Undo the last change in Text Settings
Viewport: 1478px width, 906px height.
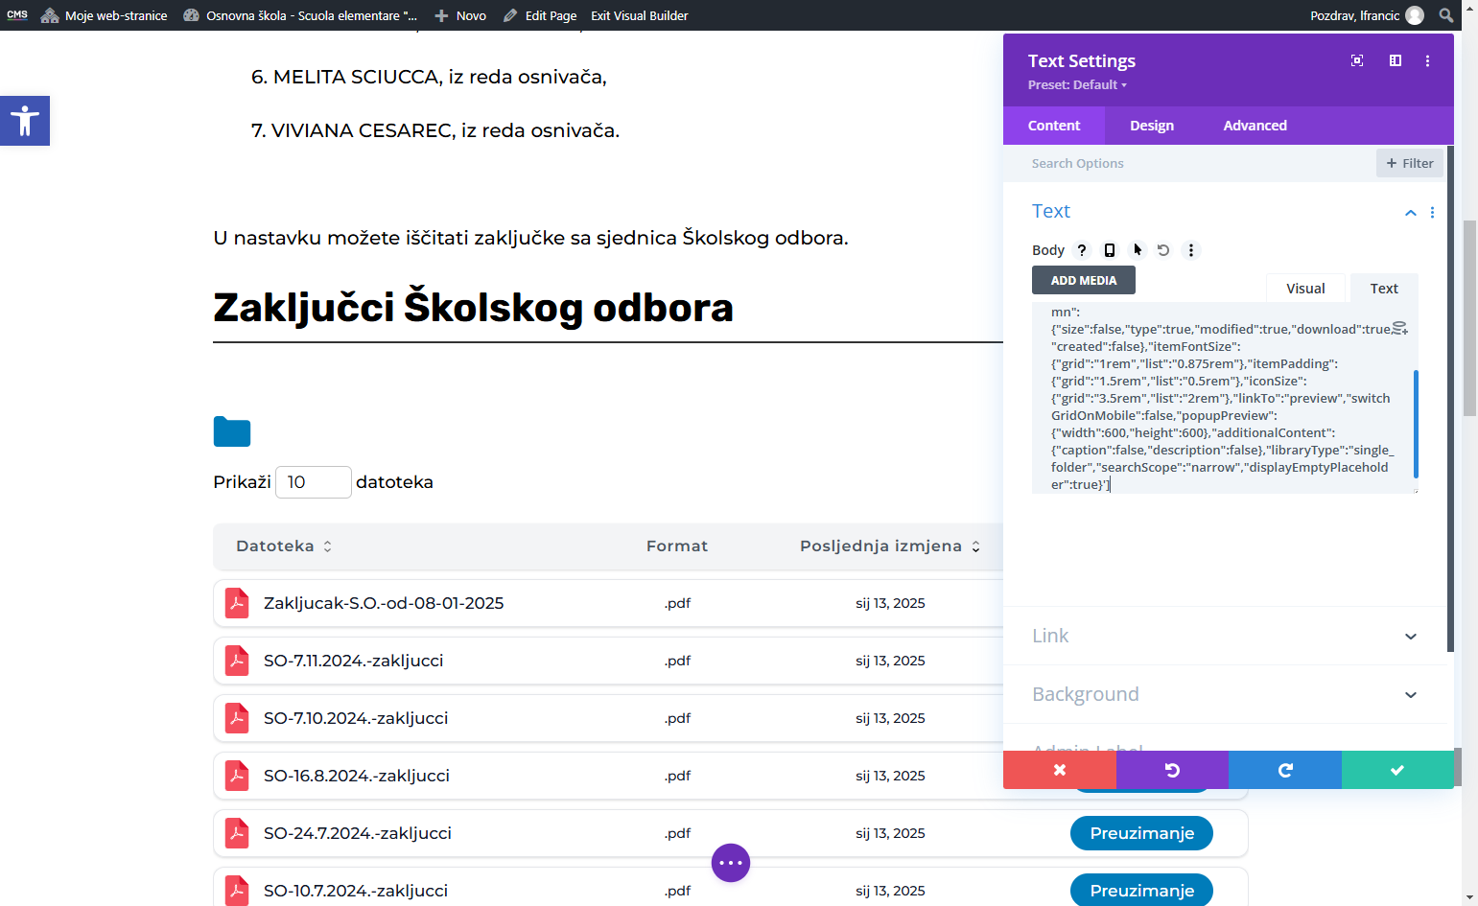[x=1172, y=770]
